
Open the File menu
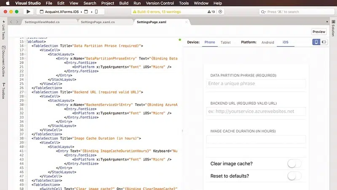pos(49,3)
